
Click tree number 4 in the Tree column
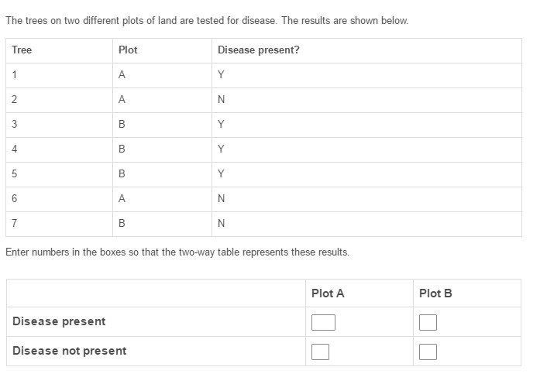15,149
